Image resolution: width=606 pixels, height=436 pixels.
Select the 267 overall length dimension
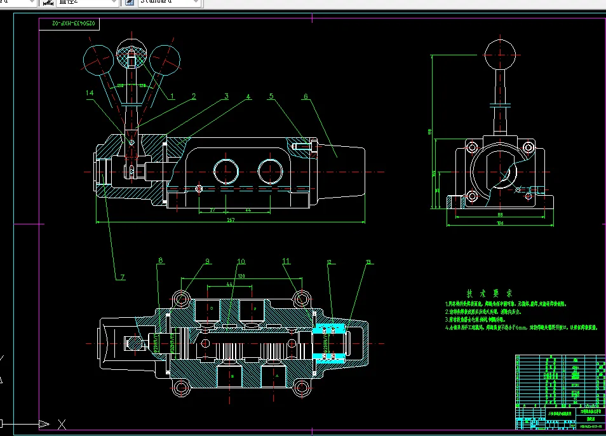click(x=231, y=220)
